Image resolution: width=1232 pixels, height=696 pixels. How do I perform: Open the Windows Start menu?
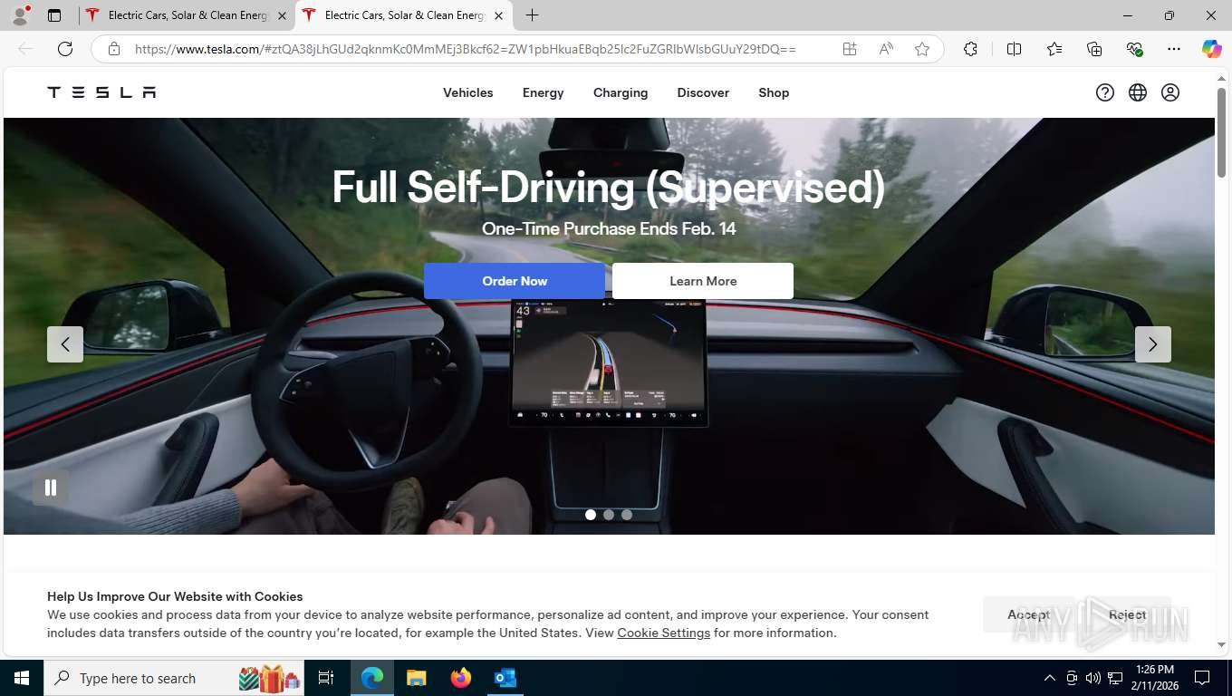[x=22, y=678]
